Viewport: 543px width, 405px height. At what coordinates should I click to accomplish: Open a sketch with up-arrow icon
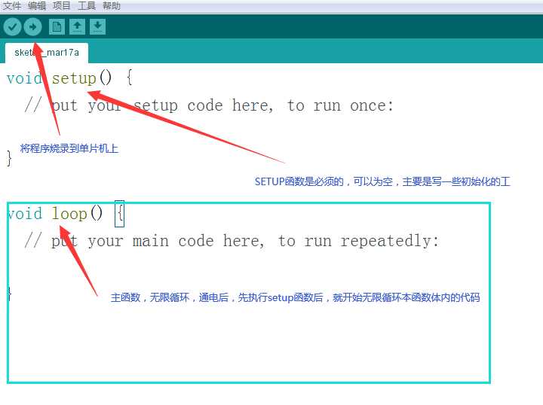click(77, 26)
